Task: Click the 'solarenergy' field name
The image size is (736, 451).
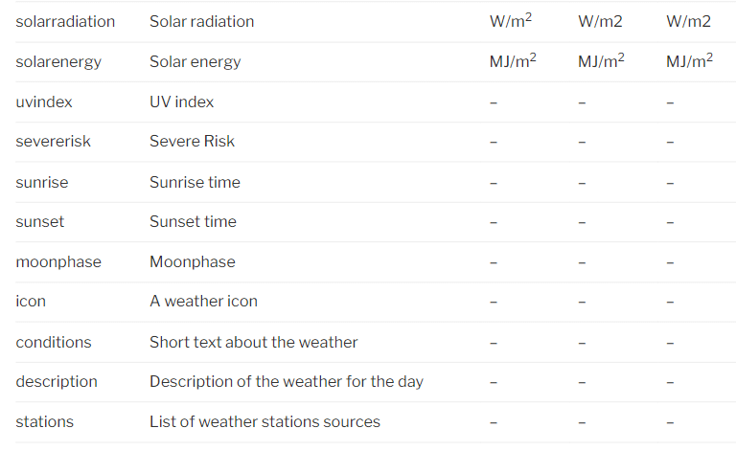Action: [58, 61]
